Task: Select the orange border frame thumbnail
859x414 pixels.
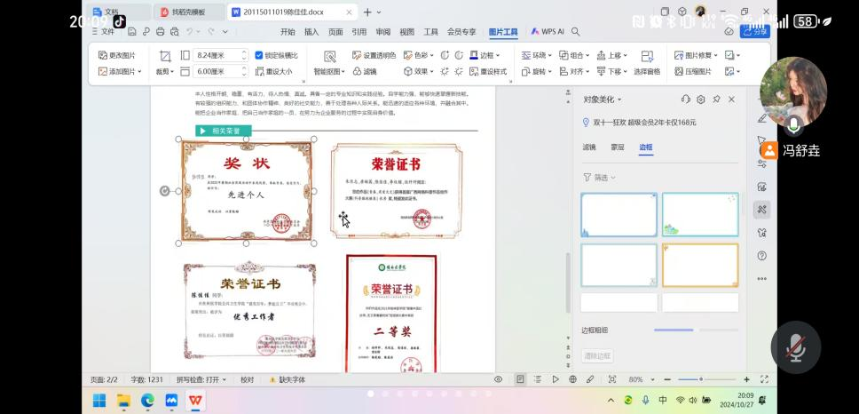Action: pyautogui.click(x=699, y=265)
